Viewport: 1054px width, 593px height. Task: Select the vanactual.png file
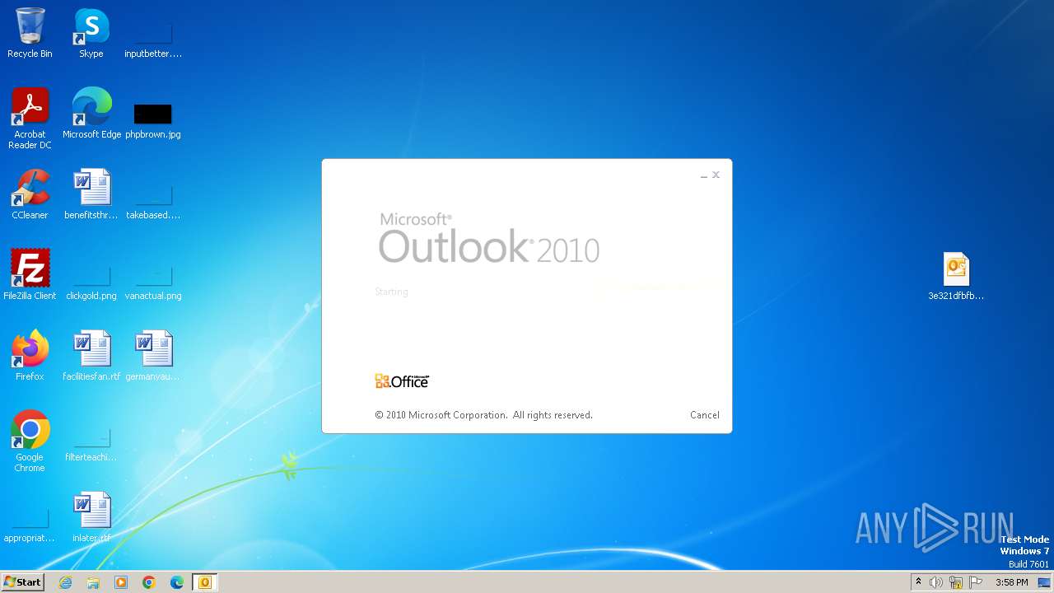[153, 283]
